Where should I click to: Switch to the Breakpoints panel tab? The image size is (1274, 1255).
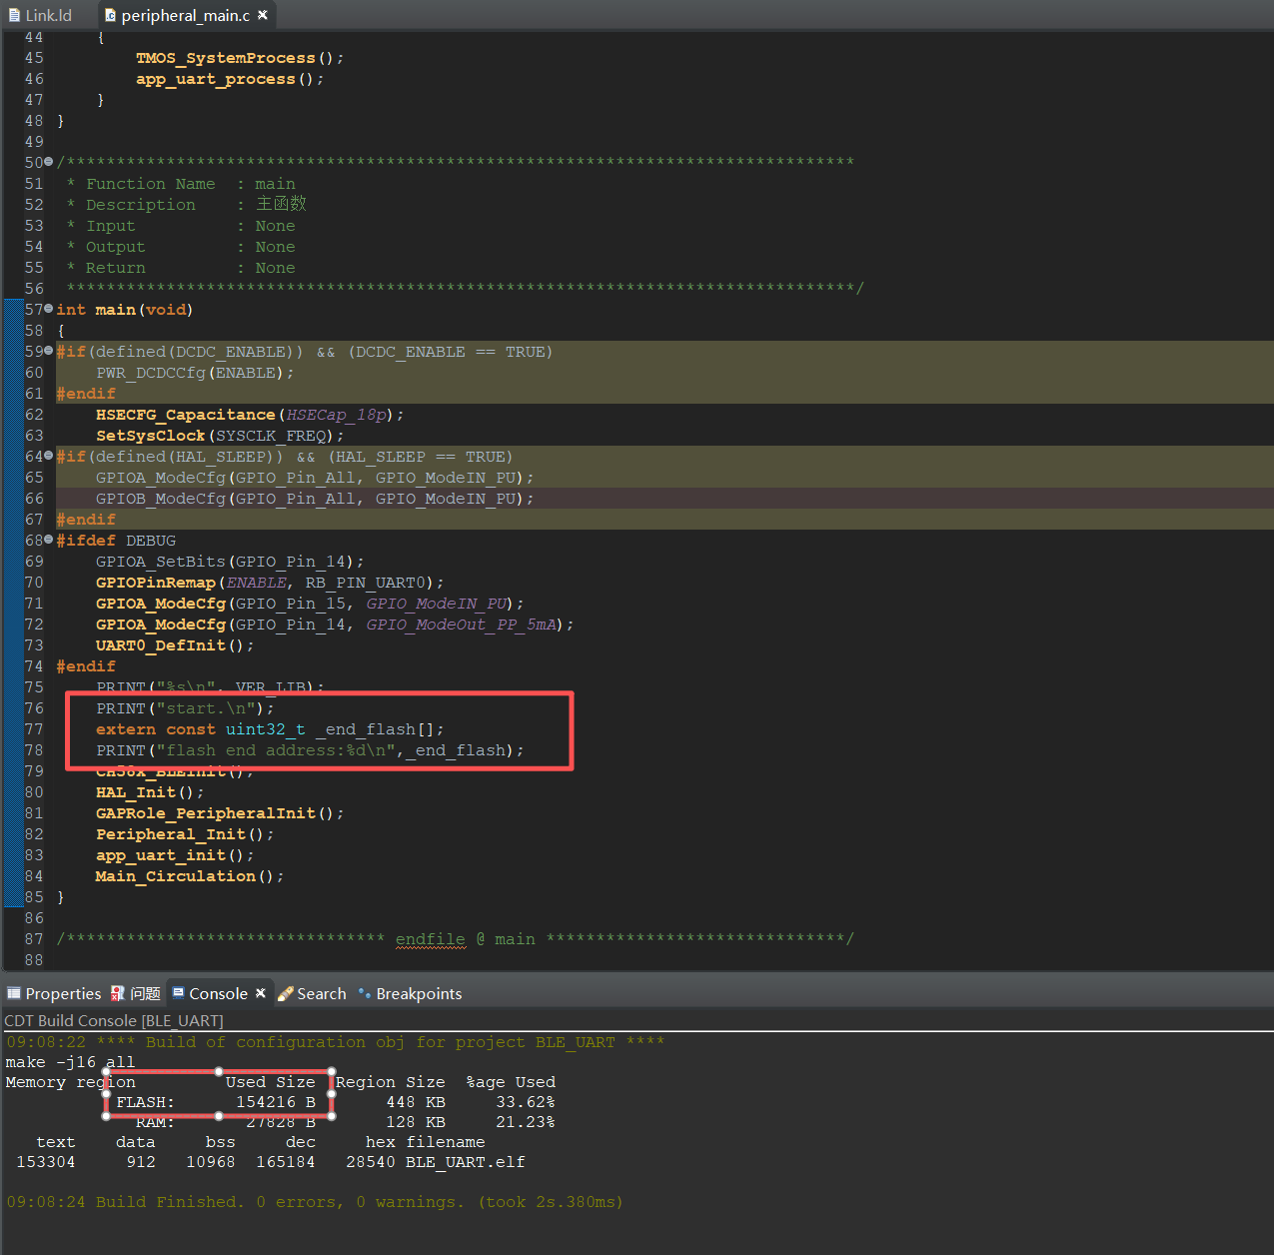418,993
